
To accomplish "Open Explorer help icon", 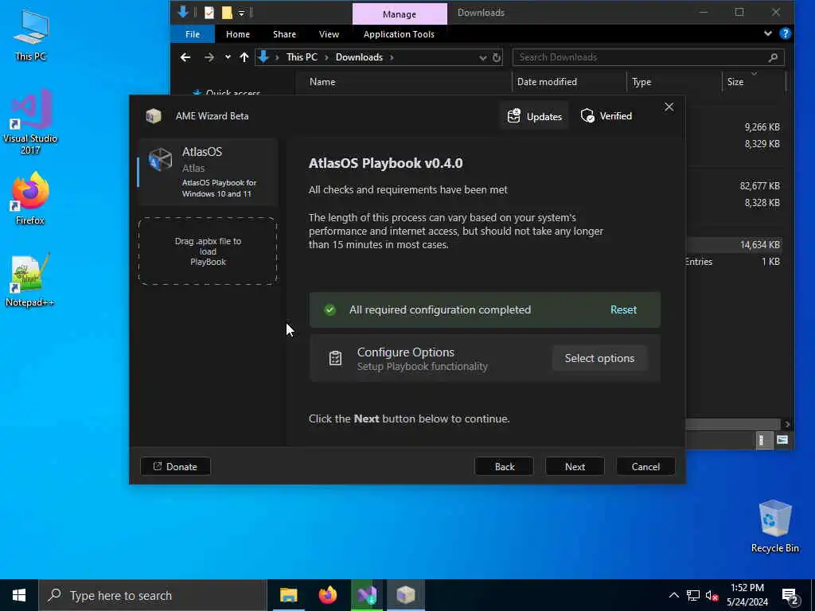I will pos(786,33).
